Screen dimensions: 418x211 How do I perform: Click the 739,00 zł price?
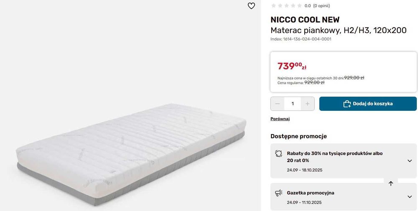coord(292,66)
